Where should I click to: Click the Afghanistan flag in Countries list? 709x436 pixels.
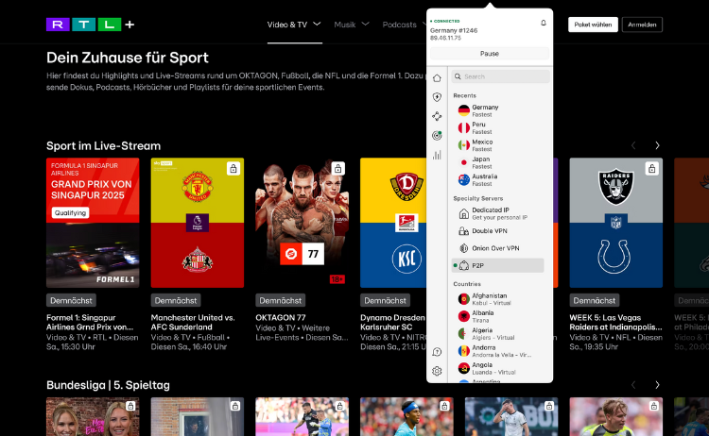463,299
